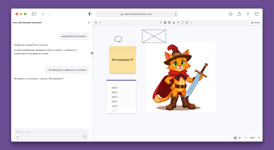Click the 100% zoom level indicator

coord(252,138)
